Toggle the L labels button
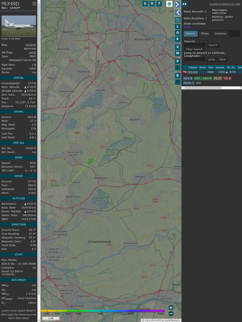Screen dimensions: 242x322 pos(177,27)
